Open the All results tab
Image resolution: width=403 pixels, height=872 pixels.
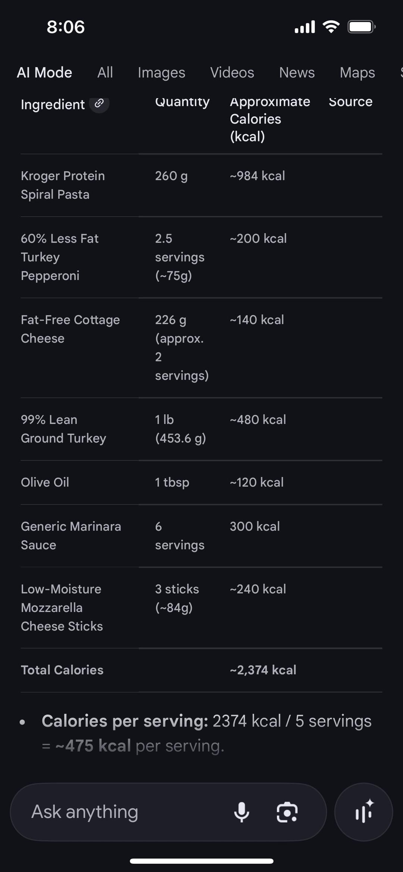tap(105, 72)
